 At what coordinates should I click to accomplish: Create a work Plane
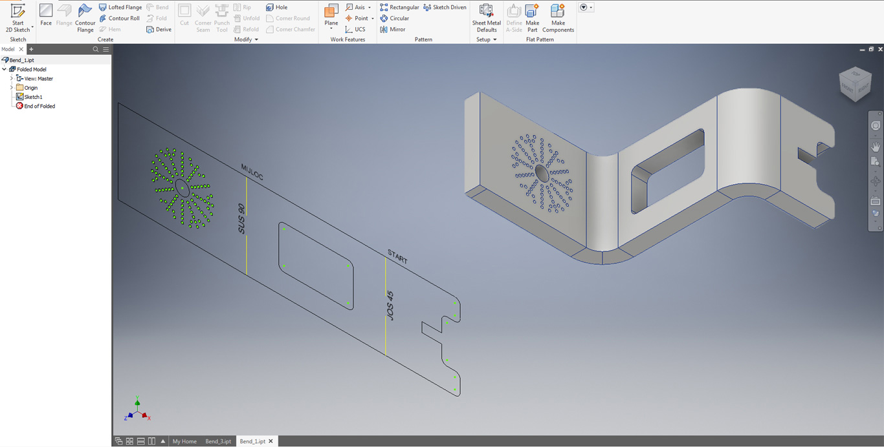pos(331,14)
